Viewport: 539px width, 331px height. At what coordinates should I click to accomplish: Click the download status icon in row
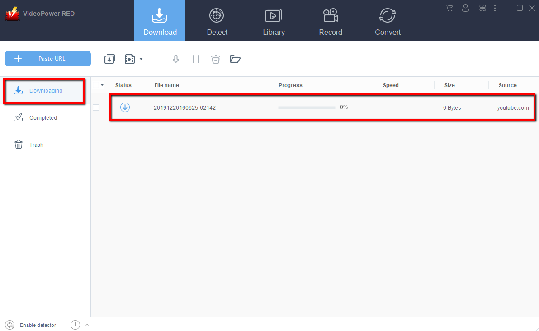coord(125,107)
